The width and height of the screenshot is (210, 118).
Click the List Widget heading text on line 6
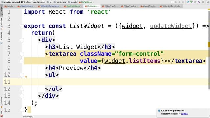click(x=78, y=47)
